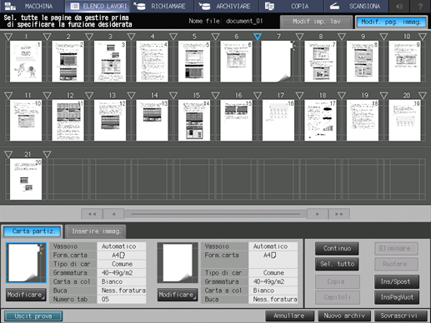Select Modif. imp. lav button
Screen dimensions: 431x323
[316, 22]
